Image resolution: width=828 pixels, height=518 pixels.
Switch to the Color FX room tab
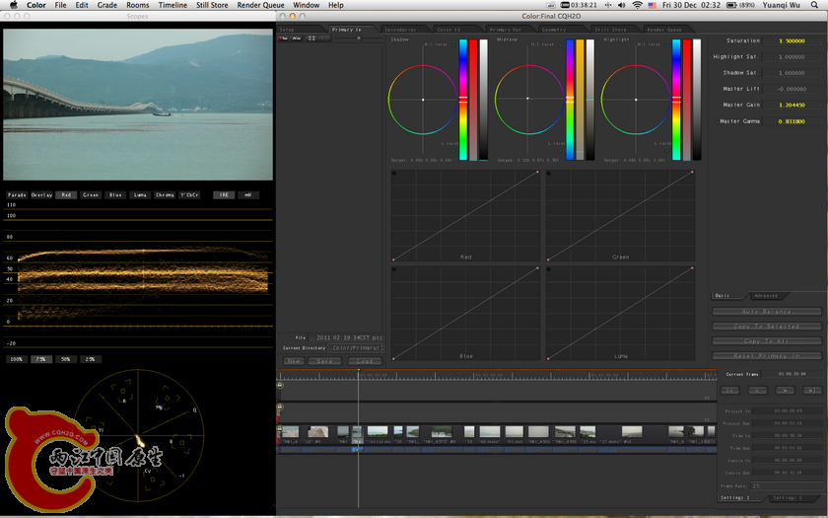[457, 30]
